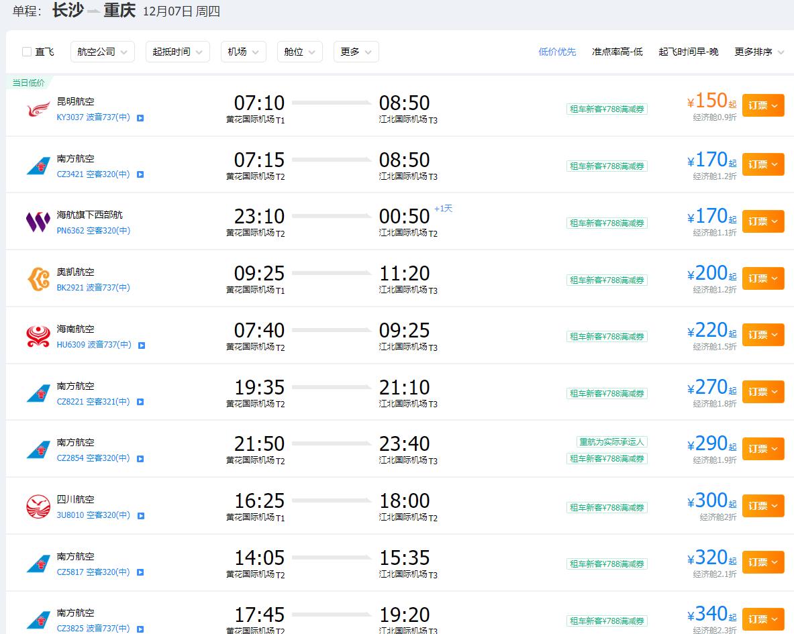Click play icon next to HU6309 flight

click(x=142, y=346)
